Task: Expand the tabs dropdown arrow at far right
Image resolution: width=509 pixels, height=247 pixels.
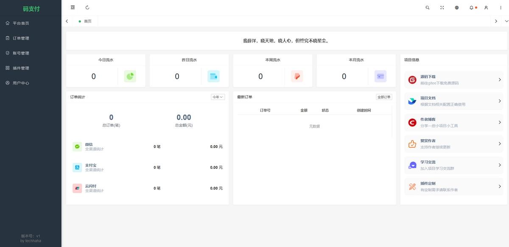Action: tap(506, 21)
